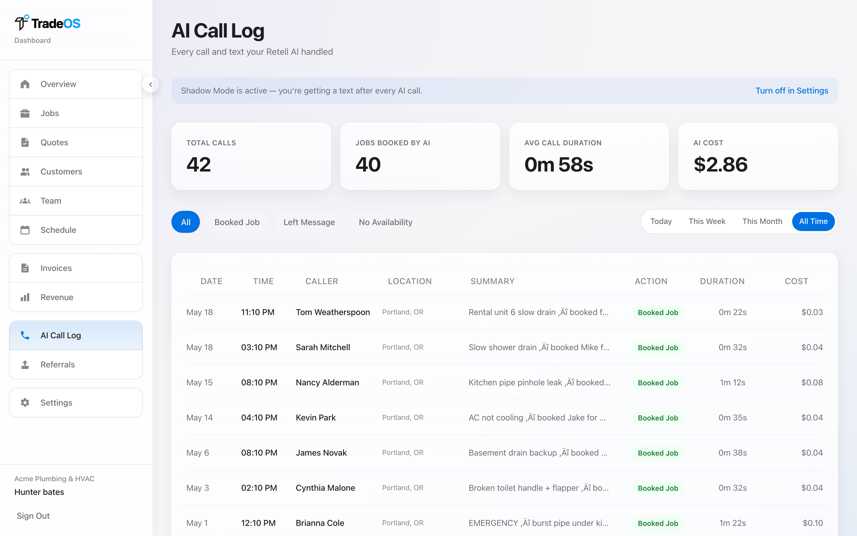Screen dimensions: 857x536
Task: Filter calls by Booked Job
Action: tap(237, 222)
